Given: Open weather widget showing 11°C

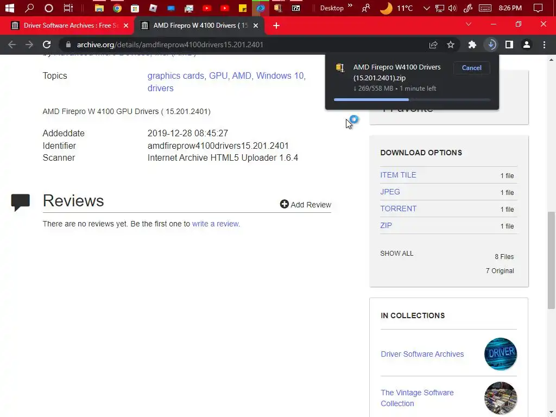Looking at the screenshot, I should coord(396,8).
